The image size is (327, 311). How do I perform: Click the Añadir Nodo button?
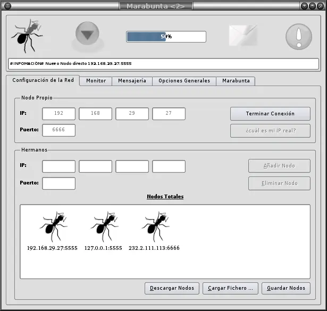coord(279,166)
